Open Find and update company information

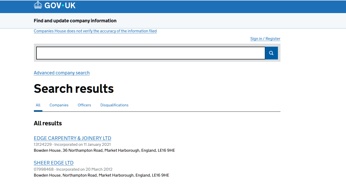click(x=75, y=21)
